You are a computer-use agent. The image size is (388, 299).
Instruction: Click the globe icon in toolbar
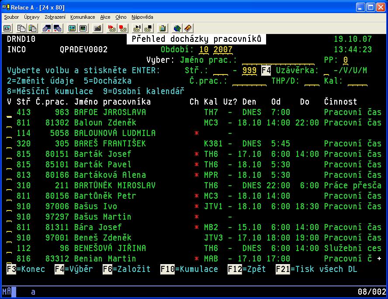(177, 28)
